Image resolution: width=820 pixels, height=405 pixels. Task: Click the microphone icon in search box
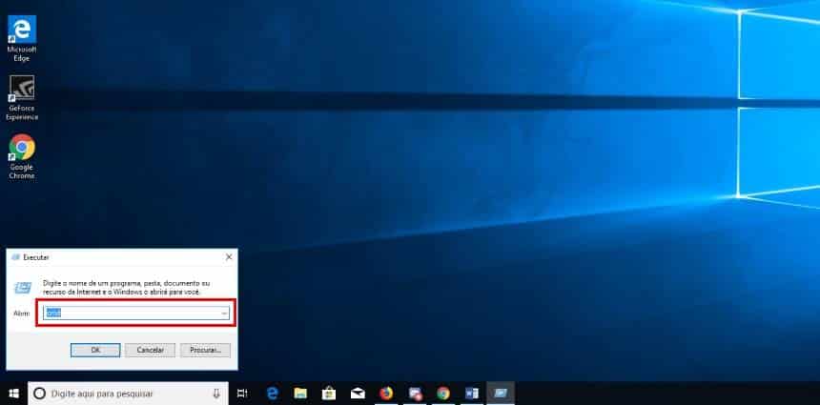point(217,393)
